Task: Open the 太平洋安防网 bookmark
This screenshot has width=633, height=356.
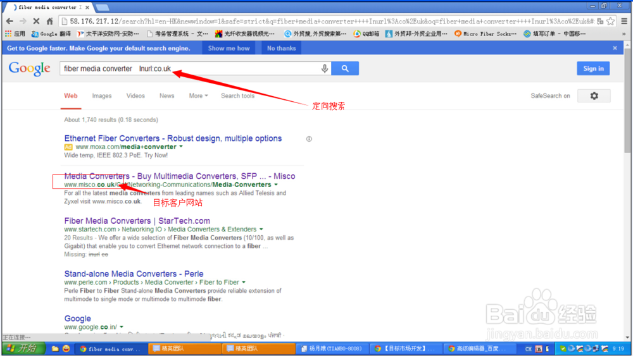Action: [108, 34]
